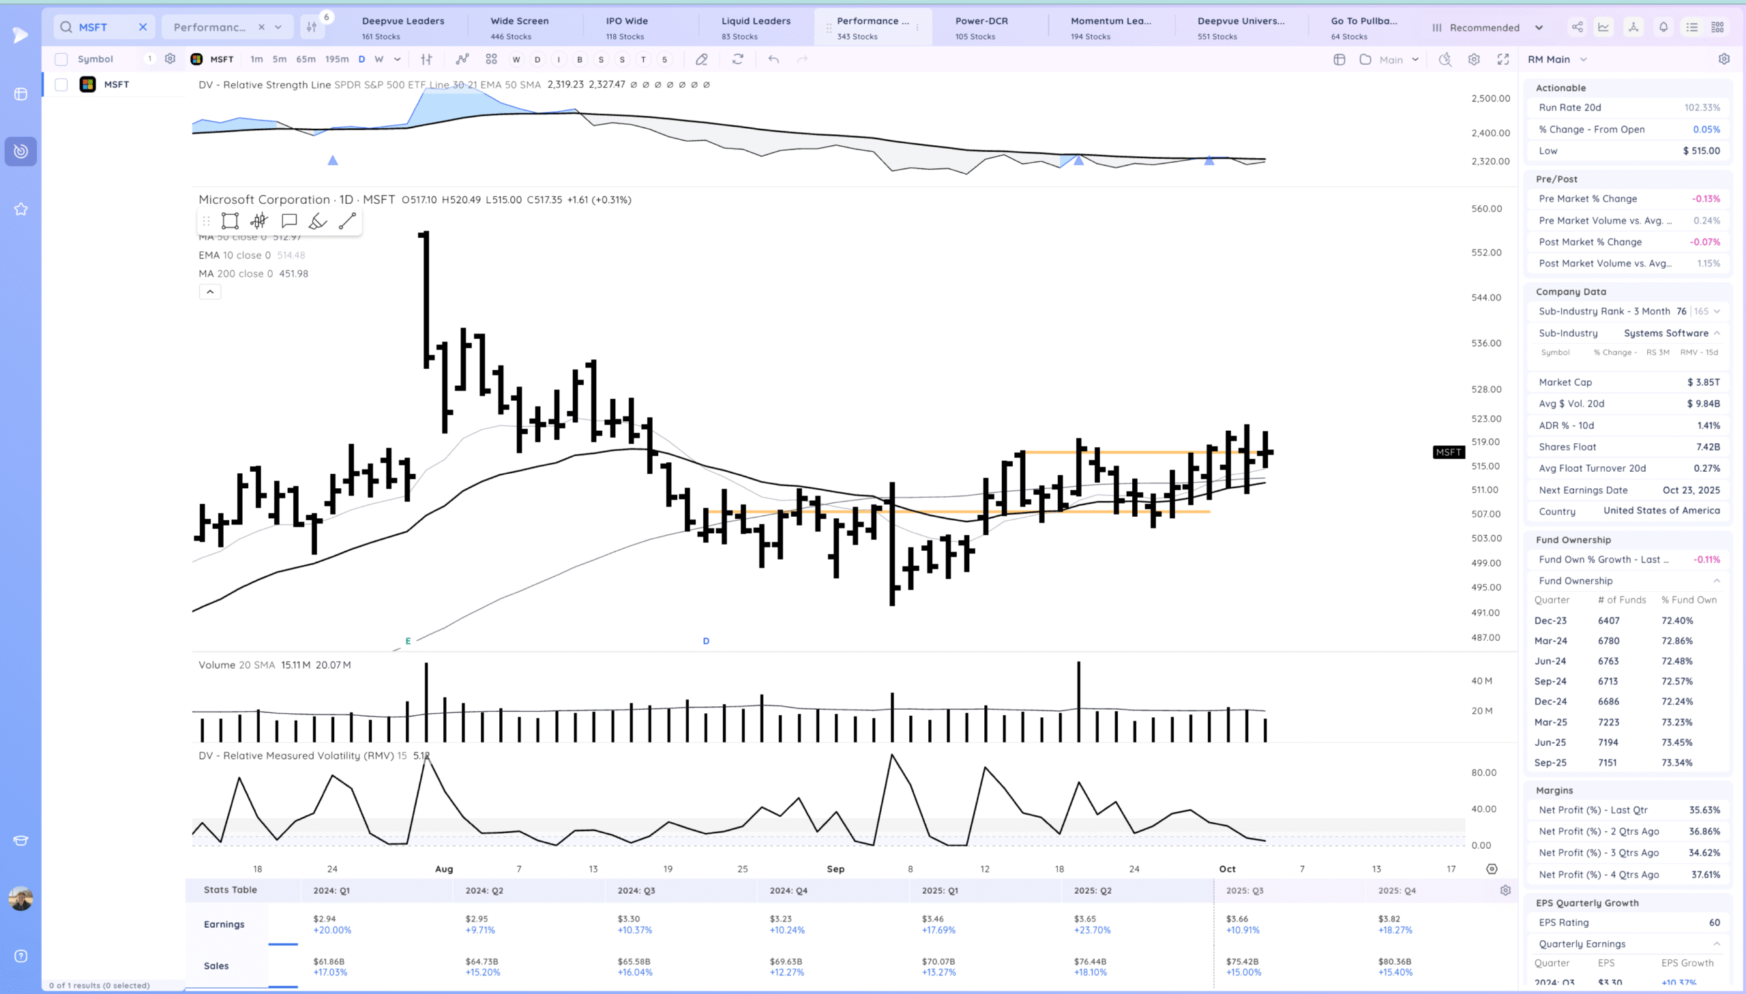The width and height of the screenshot is (1746, 994).
Task: Open the chart settings gear
Action: [x=1474, y=59]
